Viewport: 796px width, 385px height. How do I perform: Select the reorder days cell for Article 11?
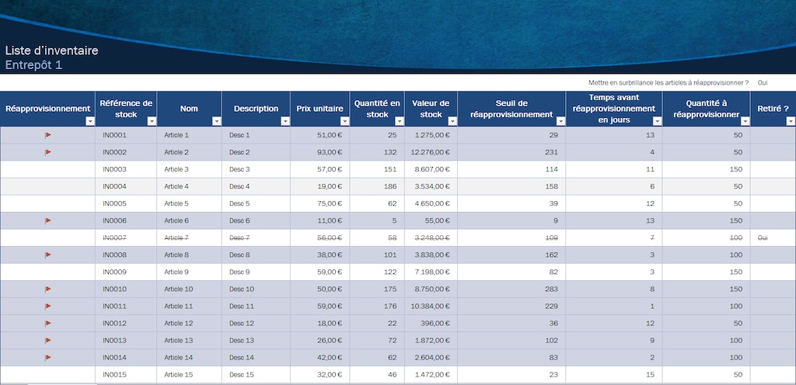coord(614,307)
